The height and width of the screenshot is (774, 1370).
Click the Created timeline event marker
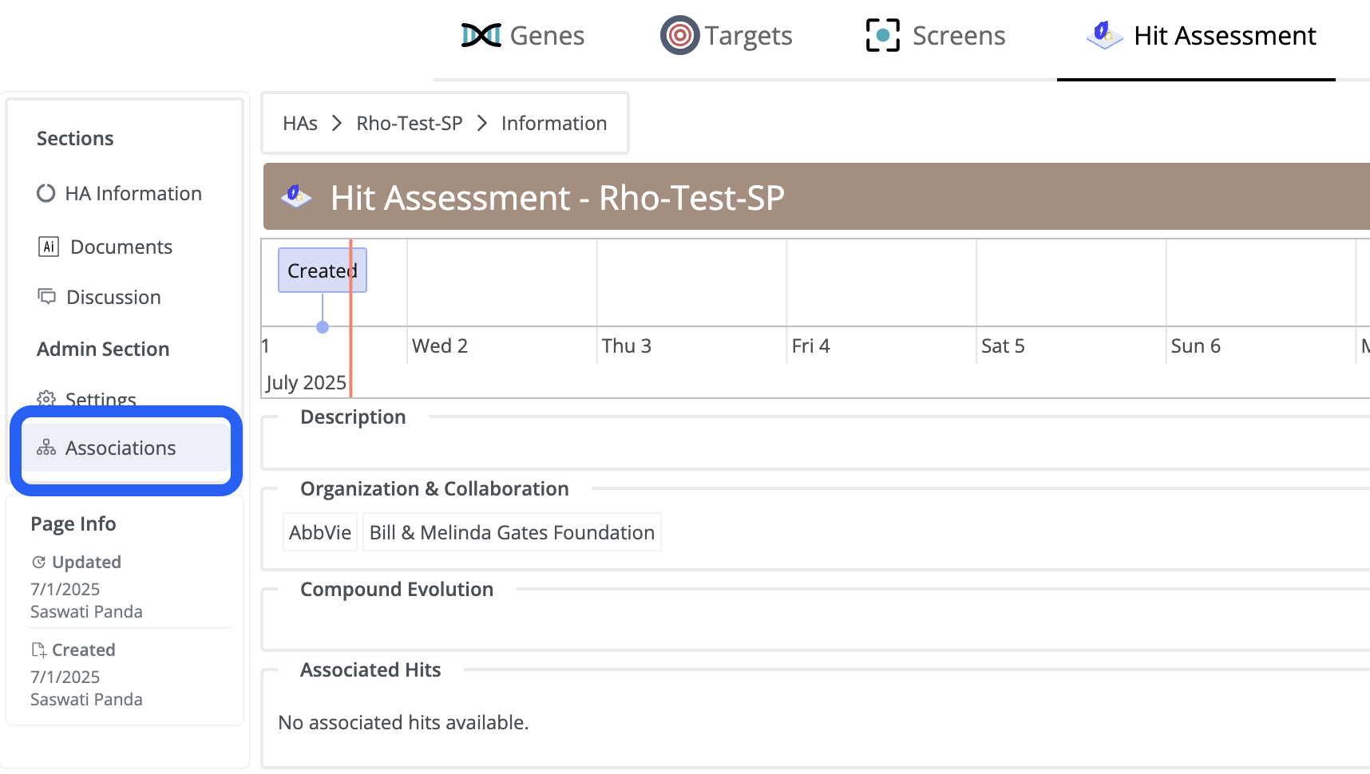(323, 271)
